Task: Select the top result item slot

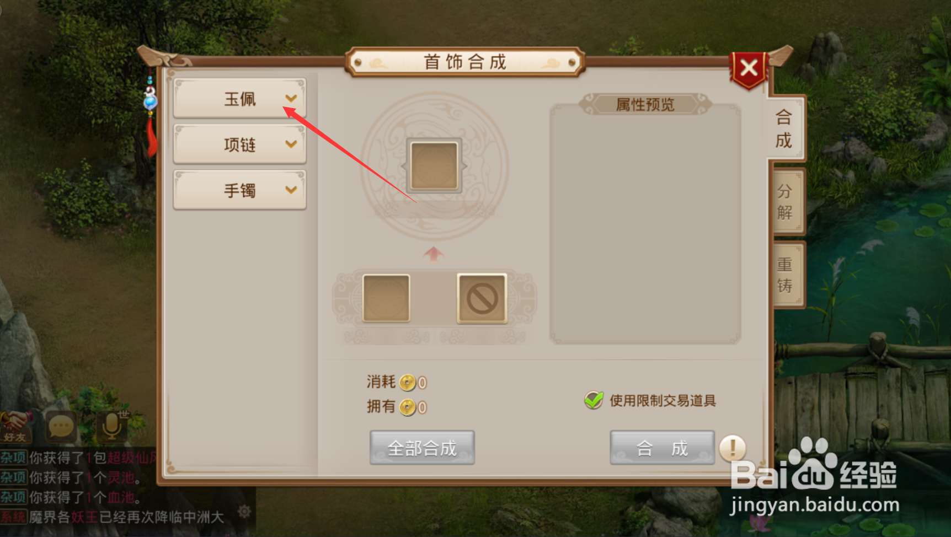Action: tap(434, 165)
